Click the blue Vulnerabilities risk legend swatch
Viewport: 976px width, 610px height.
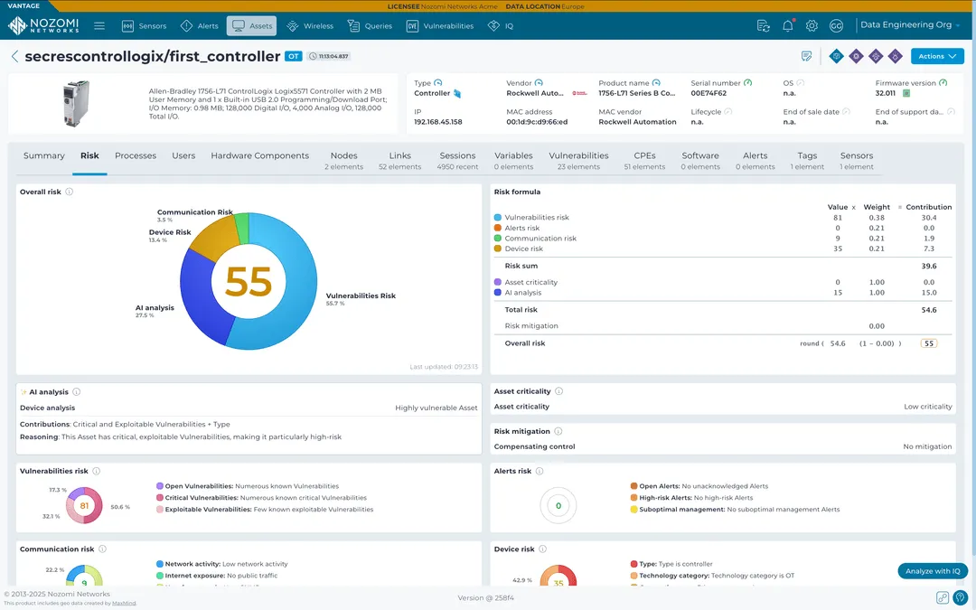point(497,217)
